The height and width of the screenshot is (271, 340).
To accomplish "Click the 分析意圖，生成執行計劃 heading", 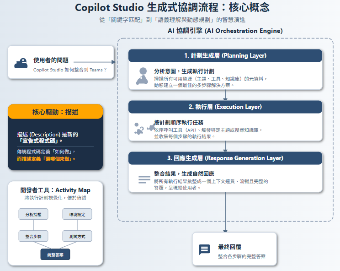I will (184, 71).
